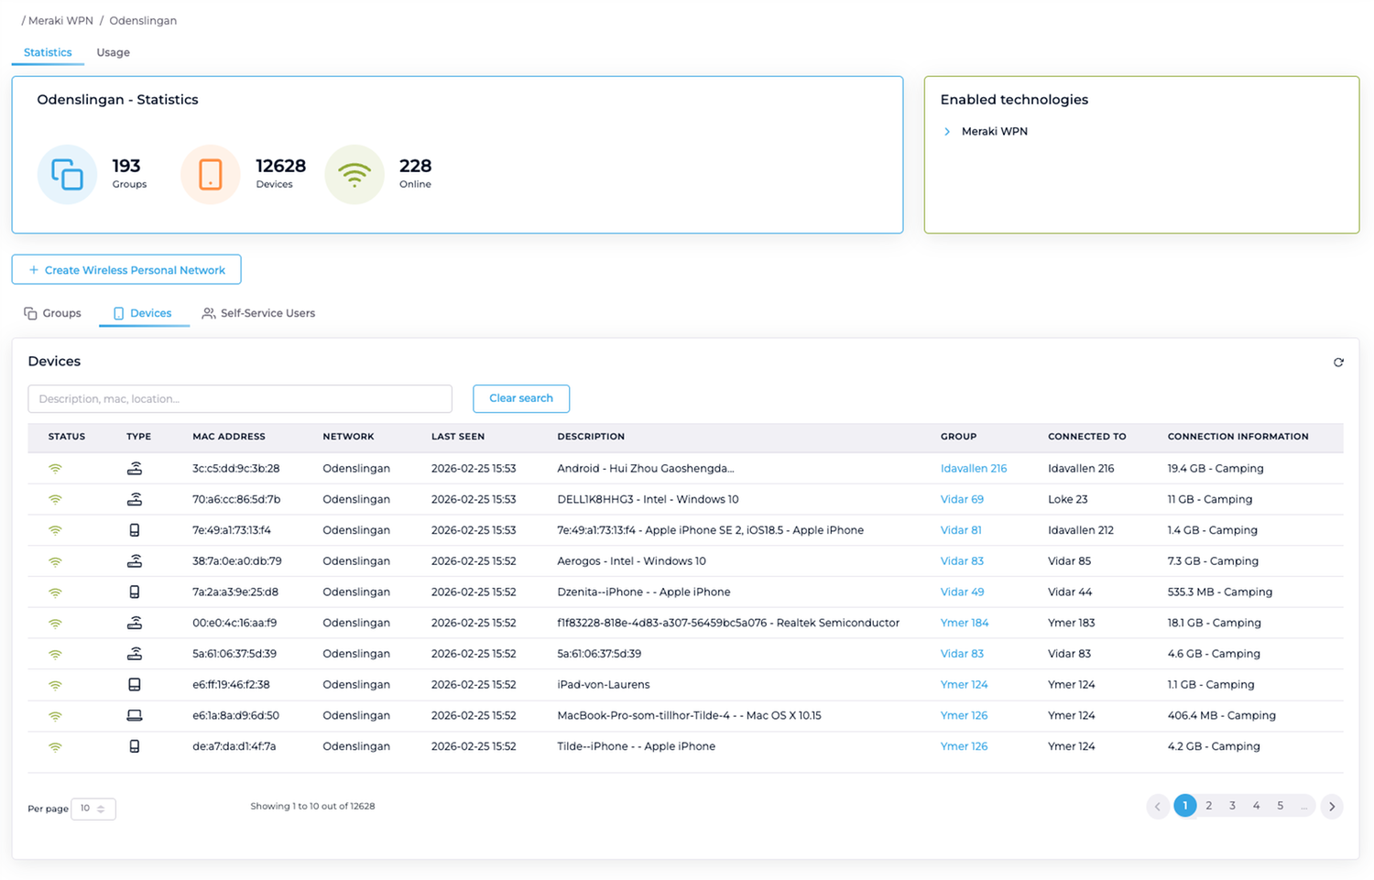Click laptop icon for MacBook-Pro row
1374x880 pixels.
tap(135, 715)
